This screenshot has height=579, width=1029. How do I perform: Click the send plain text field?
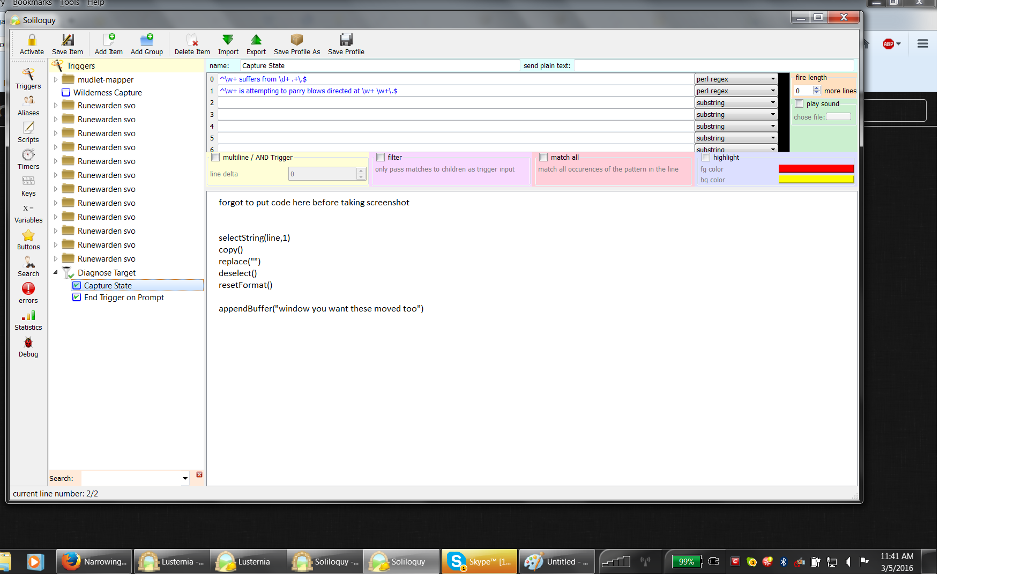pos(714,65)
